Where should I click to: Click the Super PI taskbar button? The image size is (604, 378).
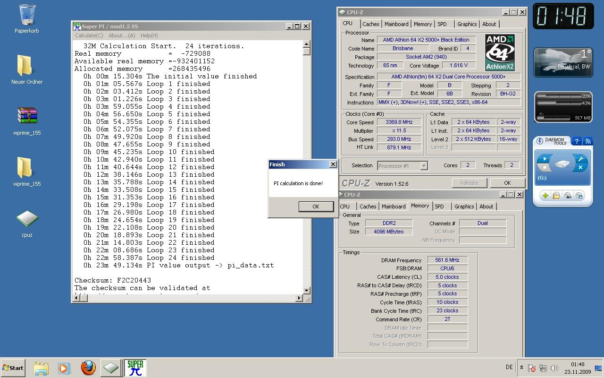[135, 368]
